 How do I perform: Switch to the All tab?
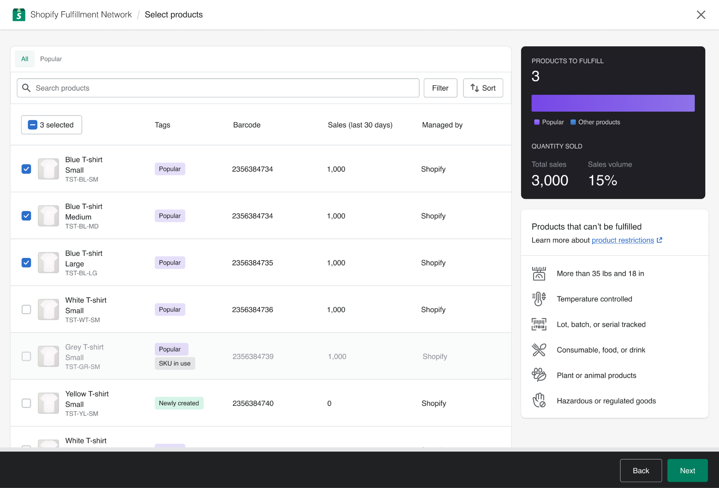[25, 59]
